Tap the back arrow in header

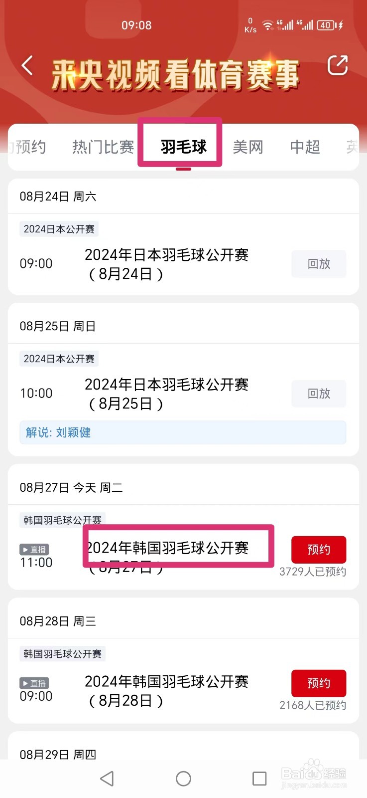click(x=27, y=66)
